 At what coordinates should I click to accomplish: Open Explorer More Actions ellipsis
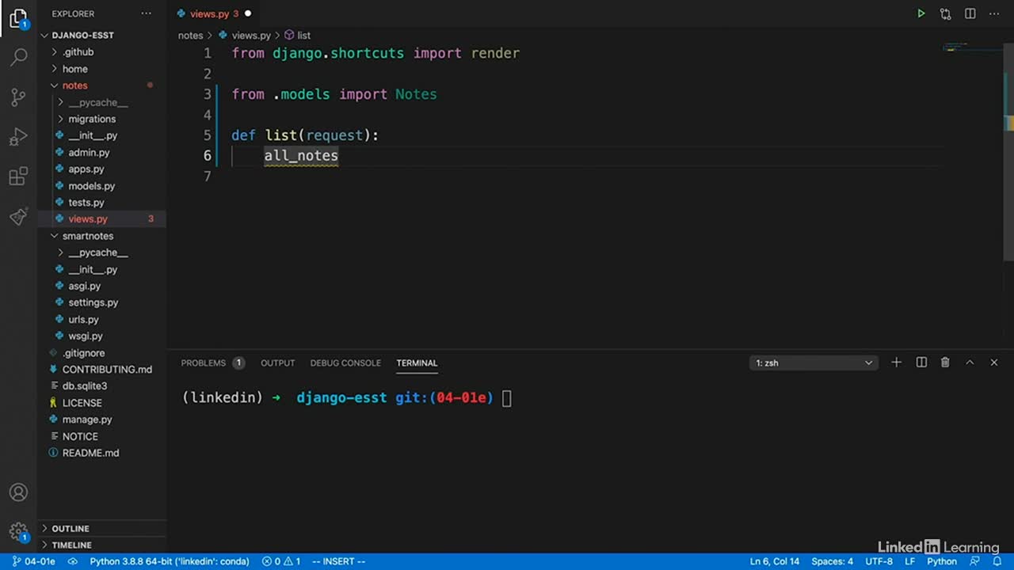(146, 13)
